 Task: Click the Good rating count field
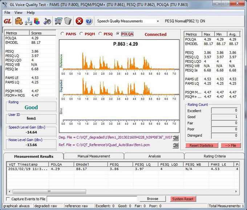[224, 117]
